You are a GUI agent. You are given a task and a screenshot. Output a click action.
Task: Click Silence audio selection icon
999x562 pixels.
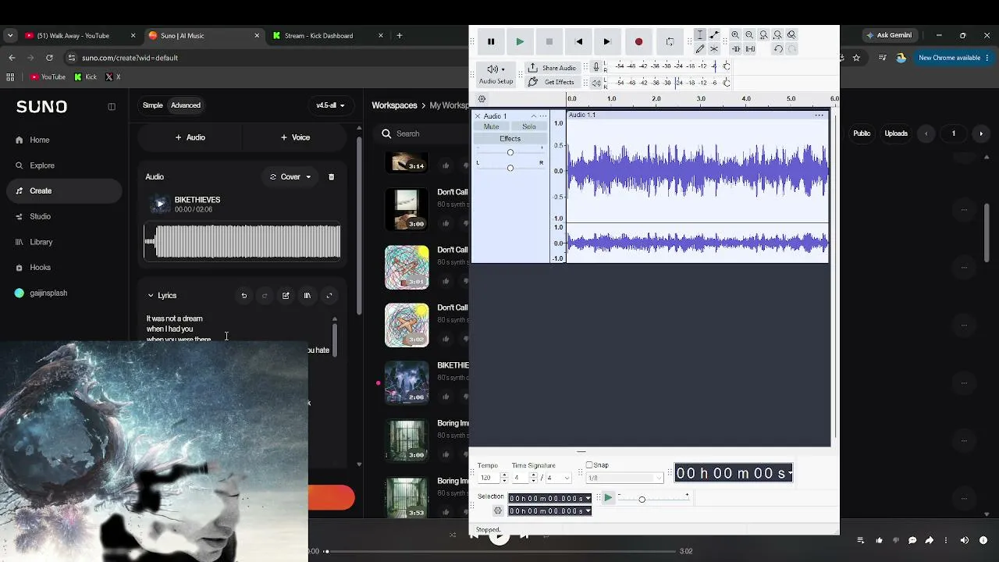click(x=750, y=49)
